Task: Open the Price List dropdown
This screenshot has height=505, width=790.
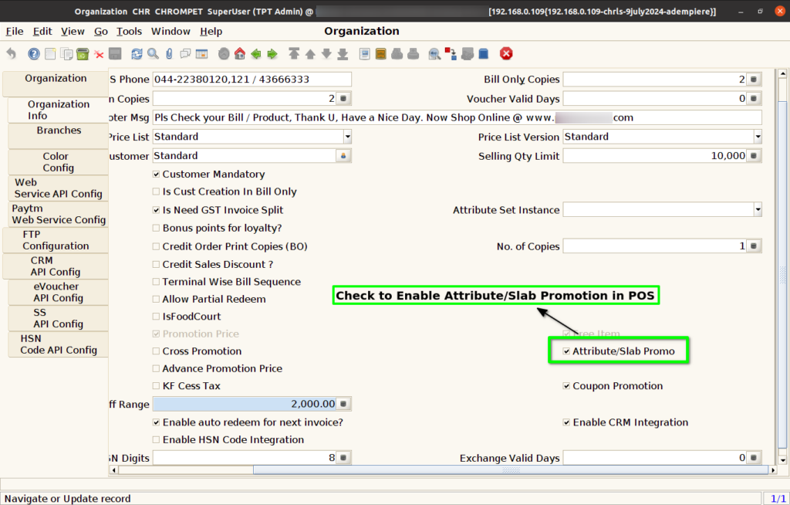Action: click(347, 137)
